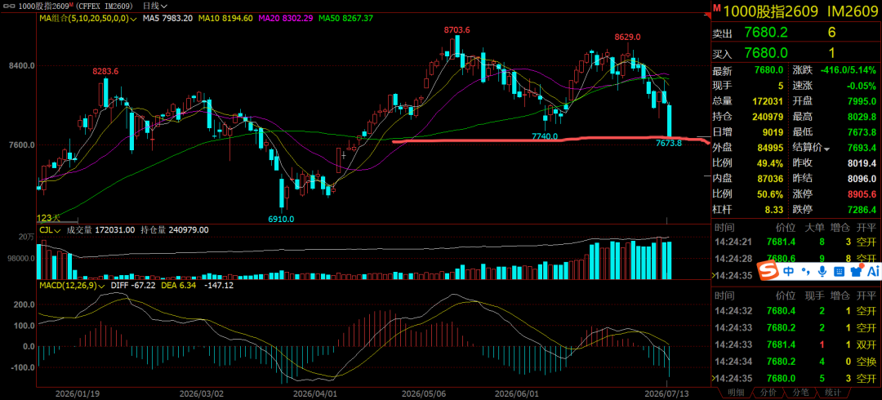The height and width of the screenshot is (400, 882).
Task: Click the 7600.0 price axis label
Action: [x=20, y=144]
